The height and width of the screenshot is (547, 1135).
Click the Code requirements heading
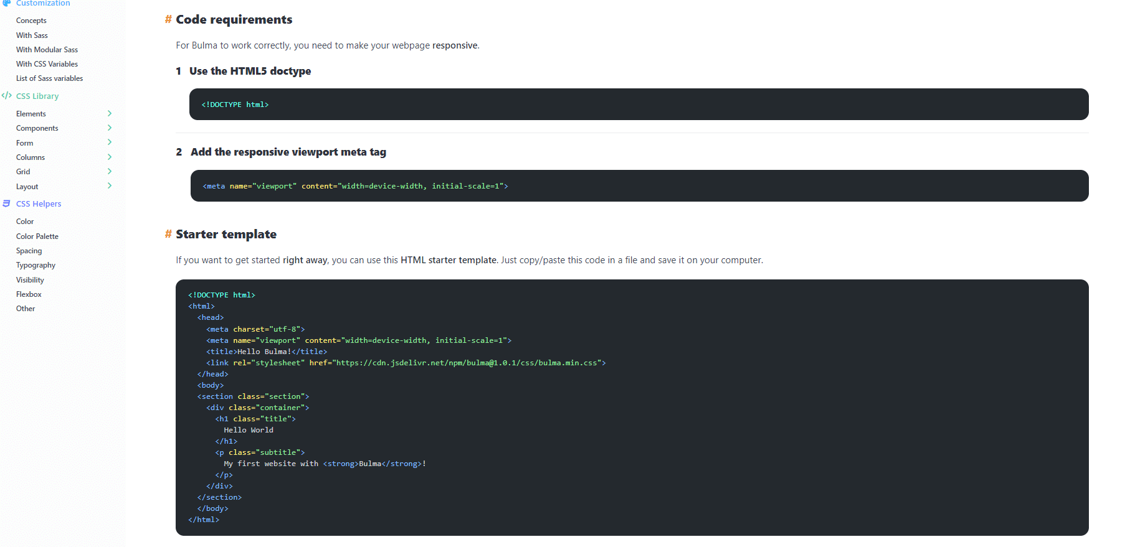234,19
